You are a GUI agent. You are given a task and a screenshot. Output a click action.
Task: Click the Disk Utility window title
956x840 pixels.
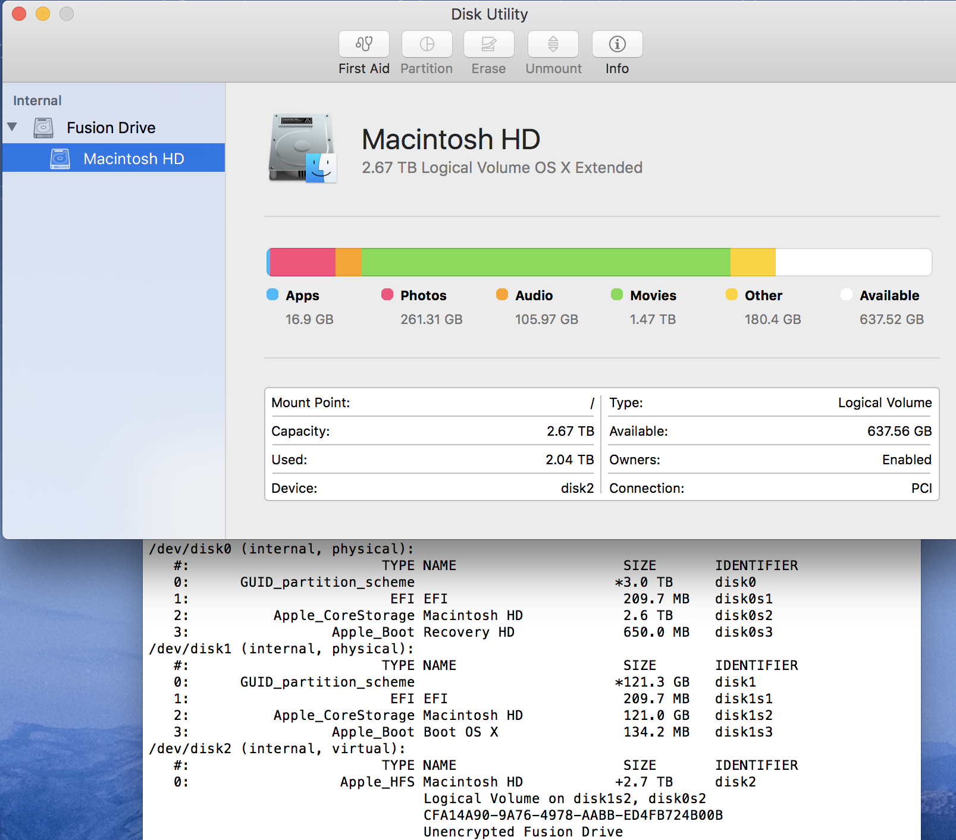click(489, 14)
